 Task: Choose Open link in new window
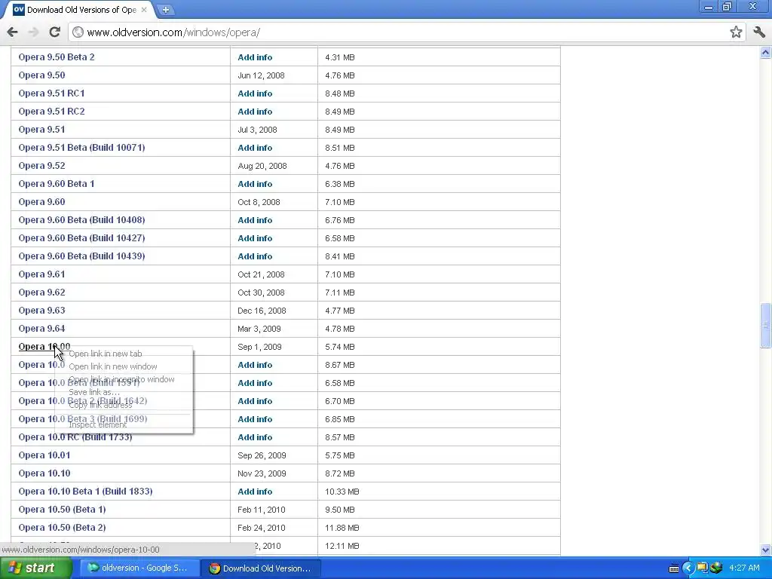point(113,366)
